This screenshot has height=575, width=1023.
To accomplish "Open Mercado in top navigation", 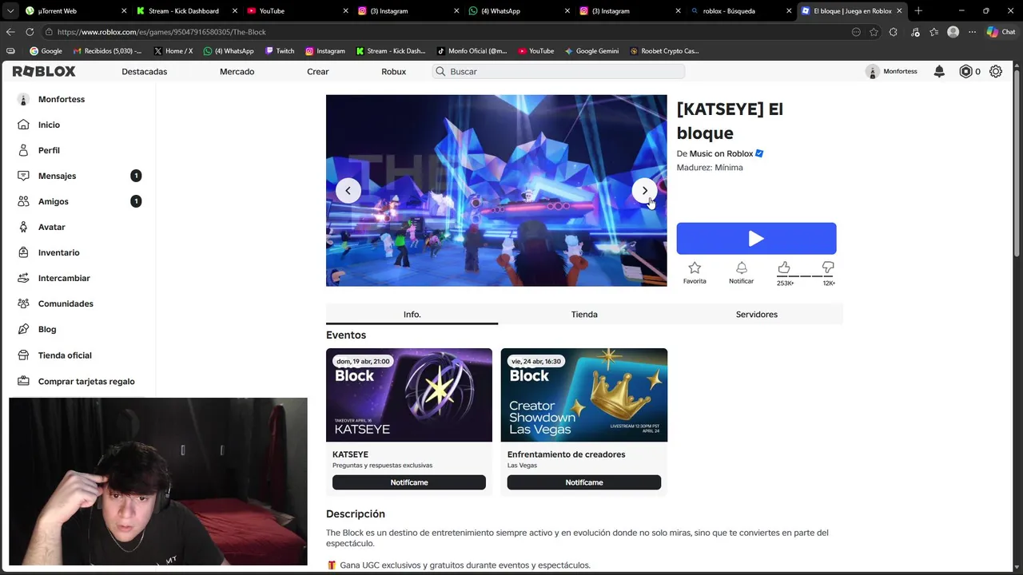I will 237,71.
